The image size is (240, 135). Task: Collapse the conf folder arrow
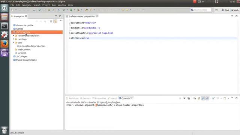coord(13,42)
